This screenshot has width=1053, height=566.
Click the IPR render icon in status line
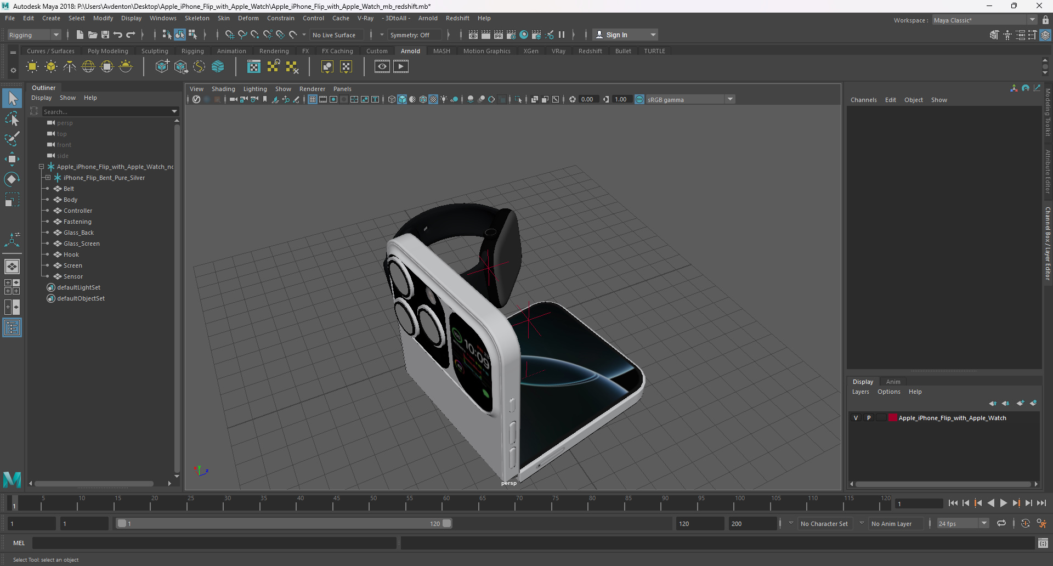(499, 35)
